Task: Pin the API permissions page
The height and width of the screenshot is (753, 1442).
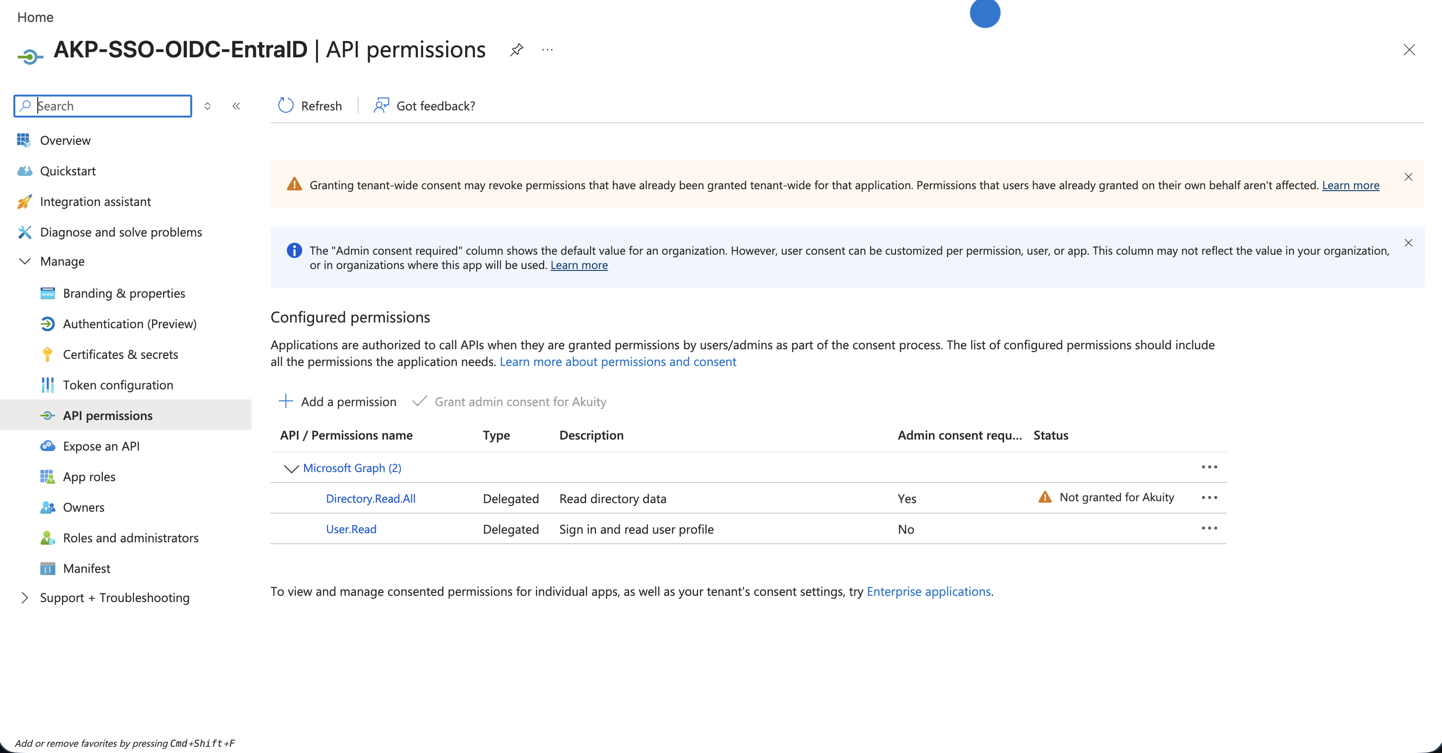Action: 516,50
